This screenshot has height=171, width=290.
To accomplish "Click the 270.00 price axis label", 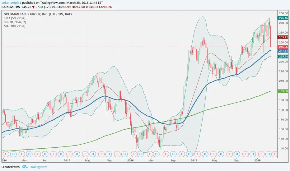I will coord(283,23).
